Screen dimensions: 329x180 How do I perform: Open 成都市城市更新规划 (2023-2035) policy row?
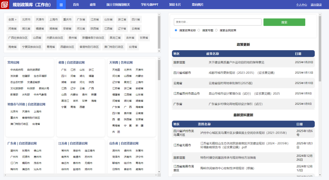tap(243, 73)
